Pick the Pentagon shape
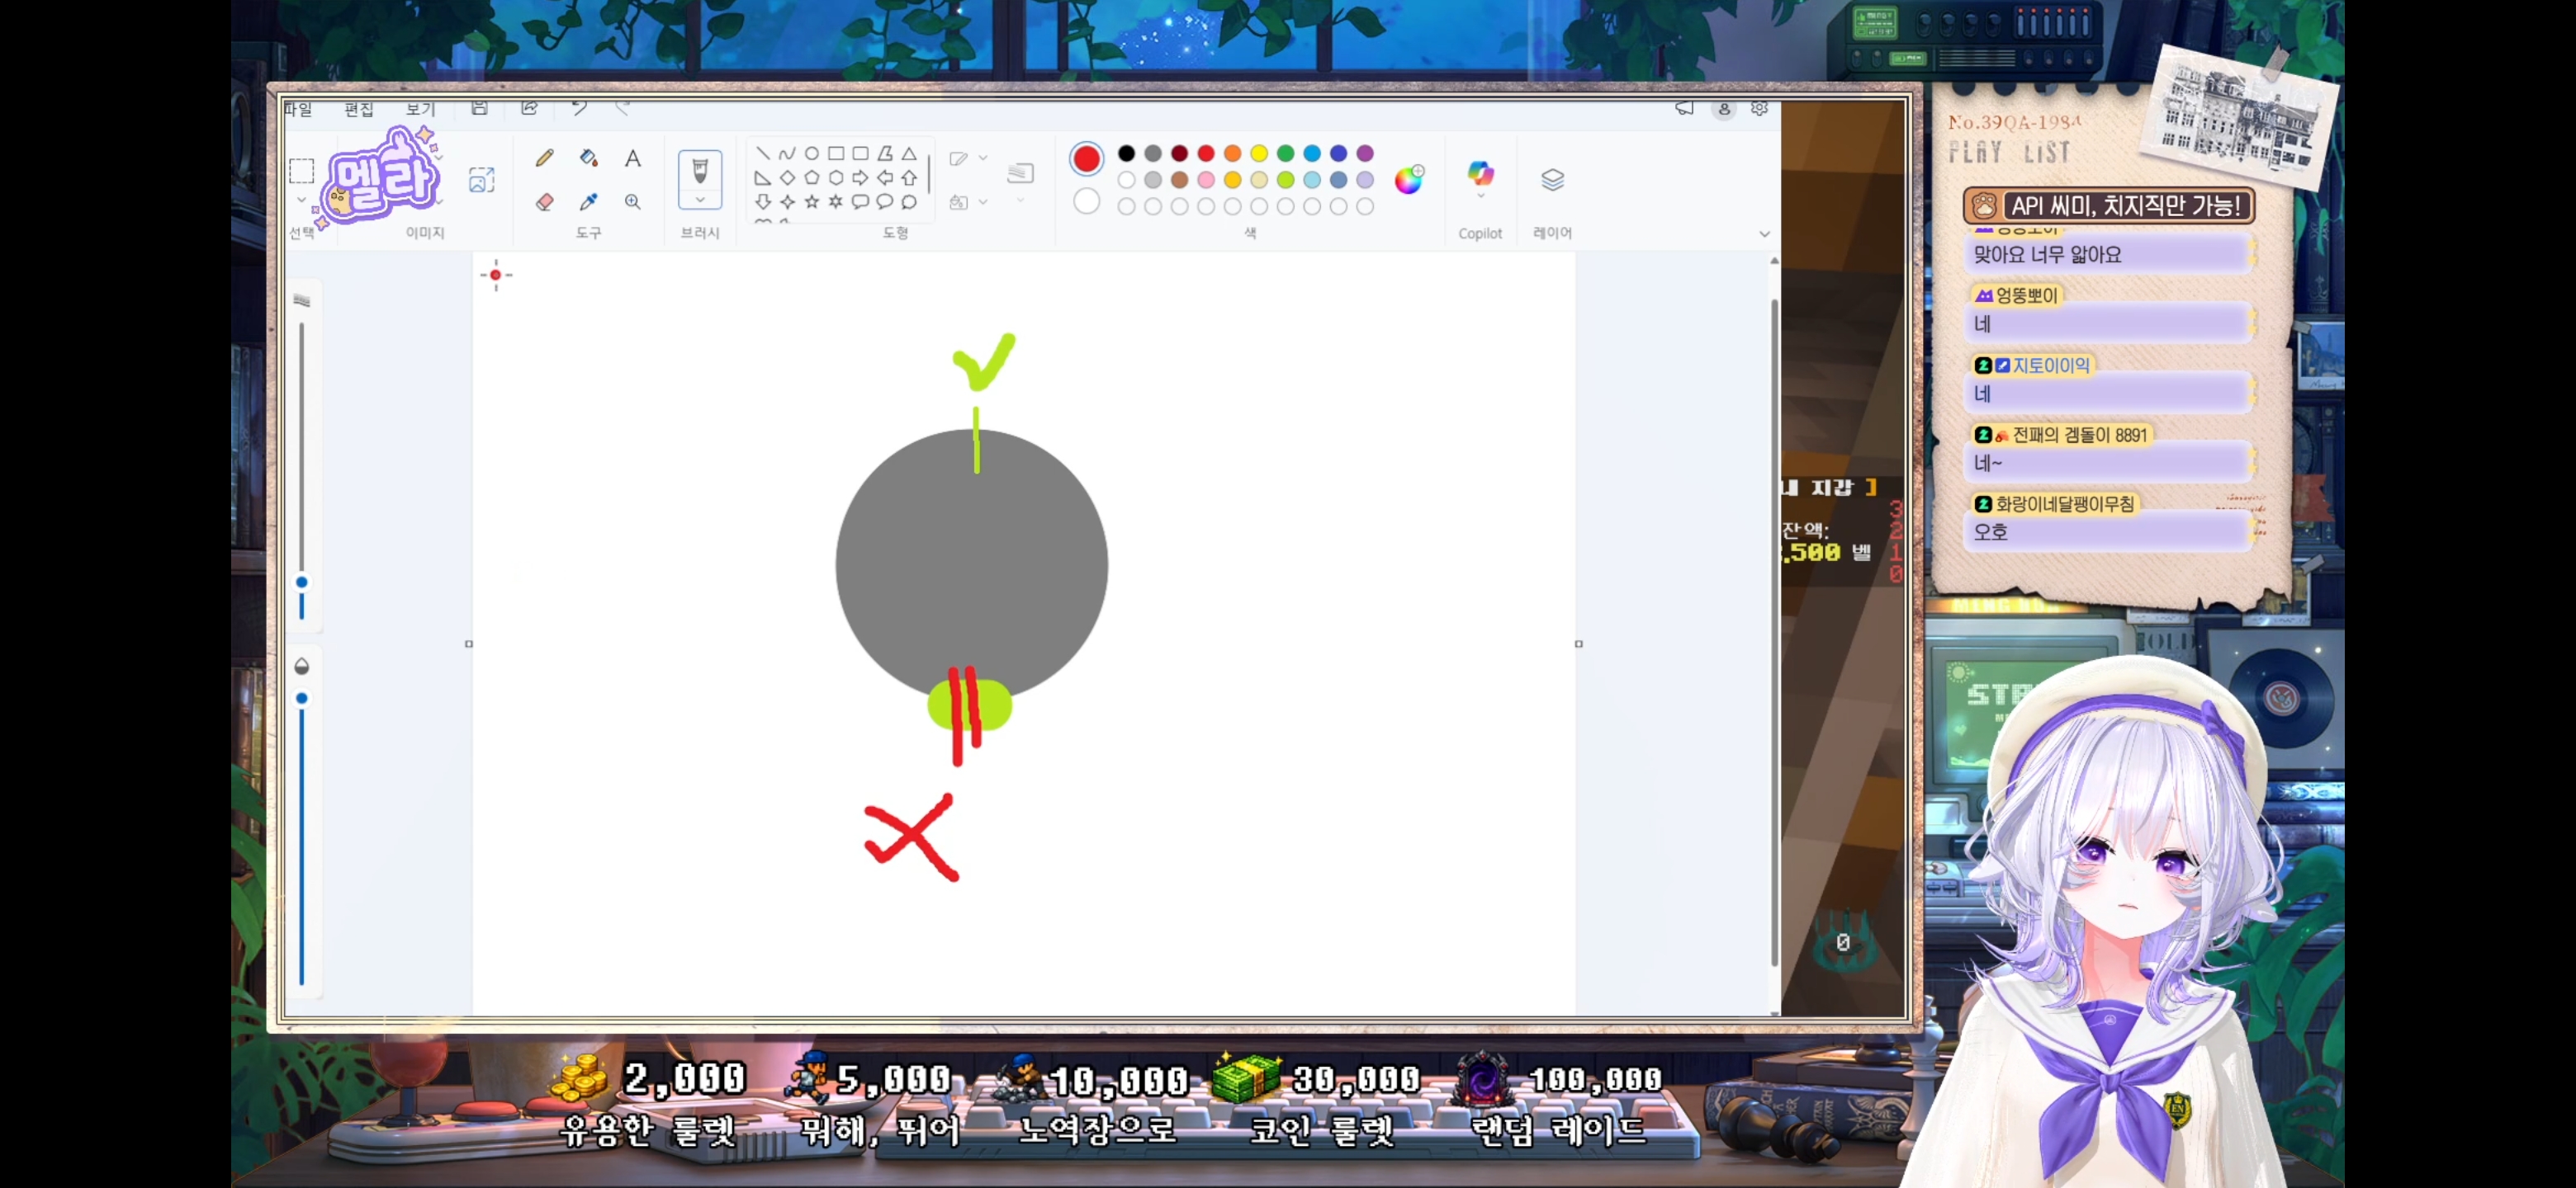 click(x=812, y=178)
